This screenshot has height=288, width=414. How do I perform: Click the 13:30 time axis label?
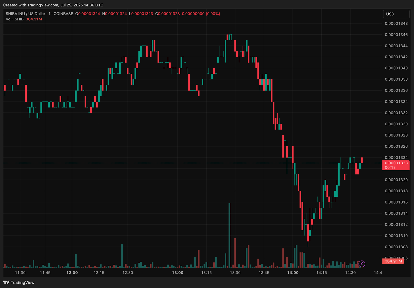tap(235, 272)
